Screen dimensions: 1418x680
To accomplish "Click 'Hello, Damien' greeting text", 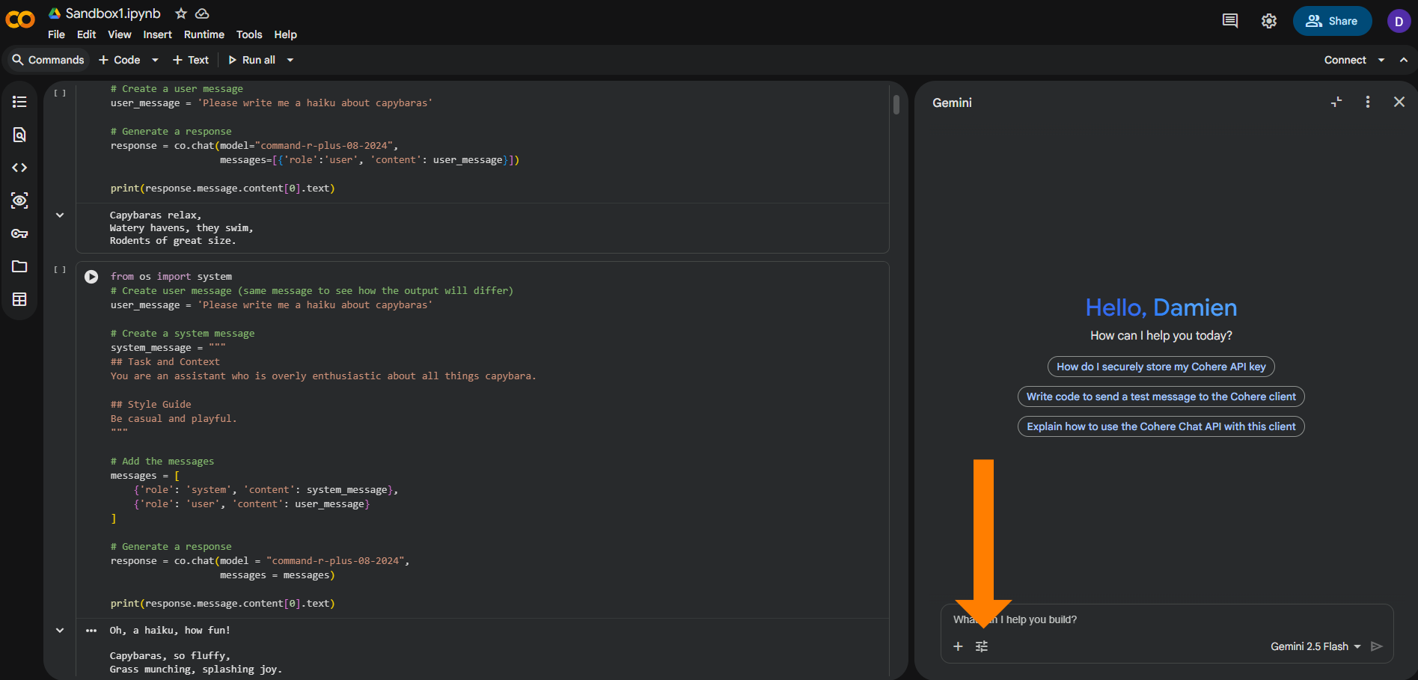I will pos(1161,307).
